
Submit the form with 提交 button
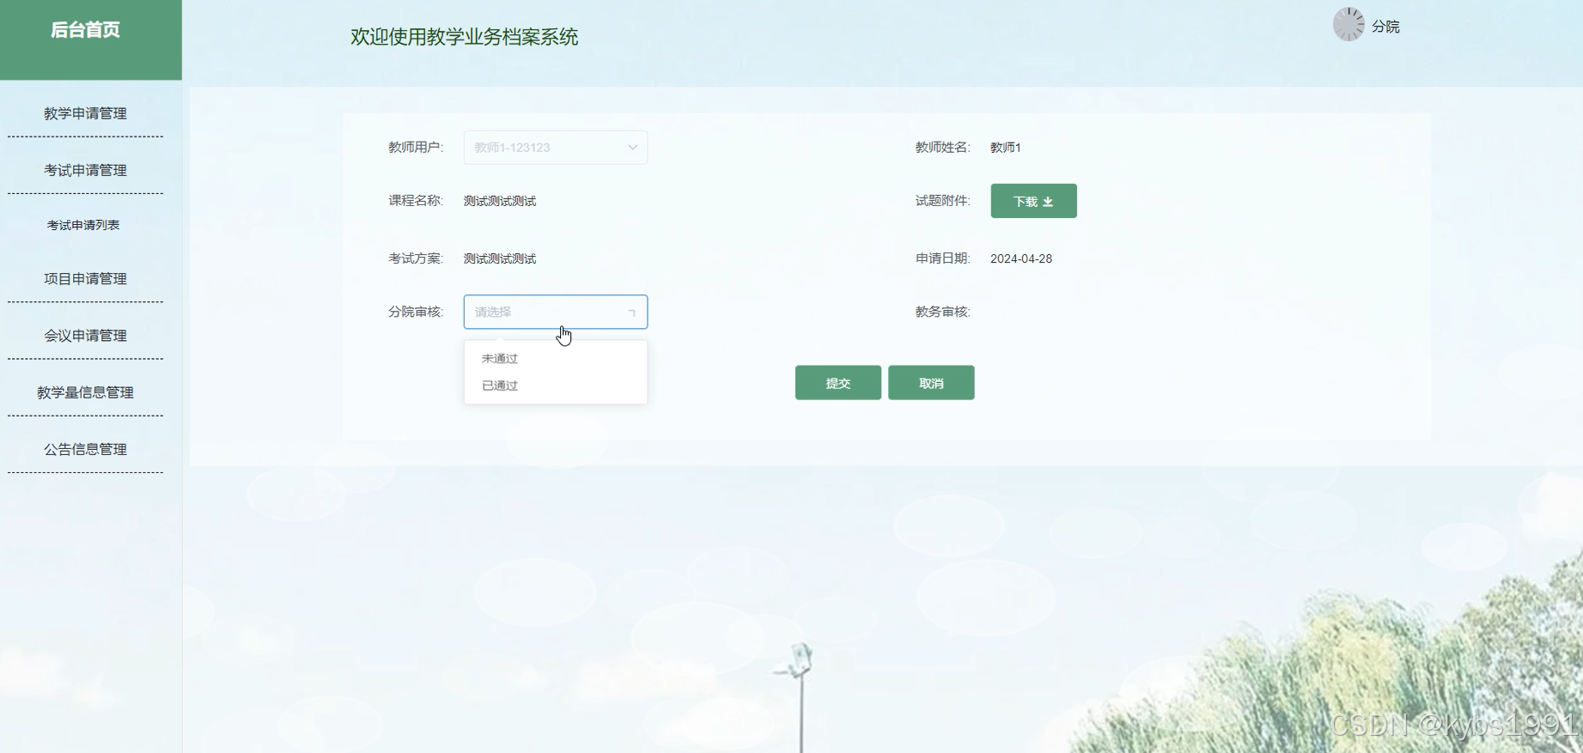coord(838,383)
